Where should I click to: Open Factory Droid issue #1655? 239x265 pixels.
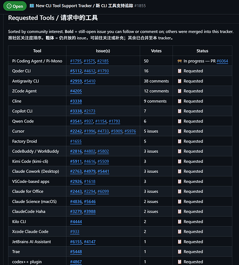[x=76, y=142]
